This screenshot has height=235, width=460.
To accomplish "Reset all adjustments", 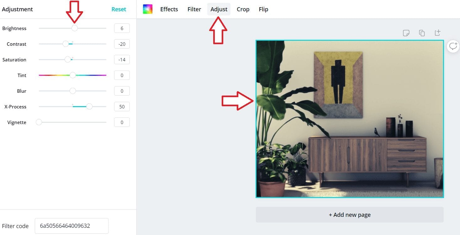I will coord(119,9).
